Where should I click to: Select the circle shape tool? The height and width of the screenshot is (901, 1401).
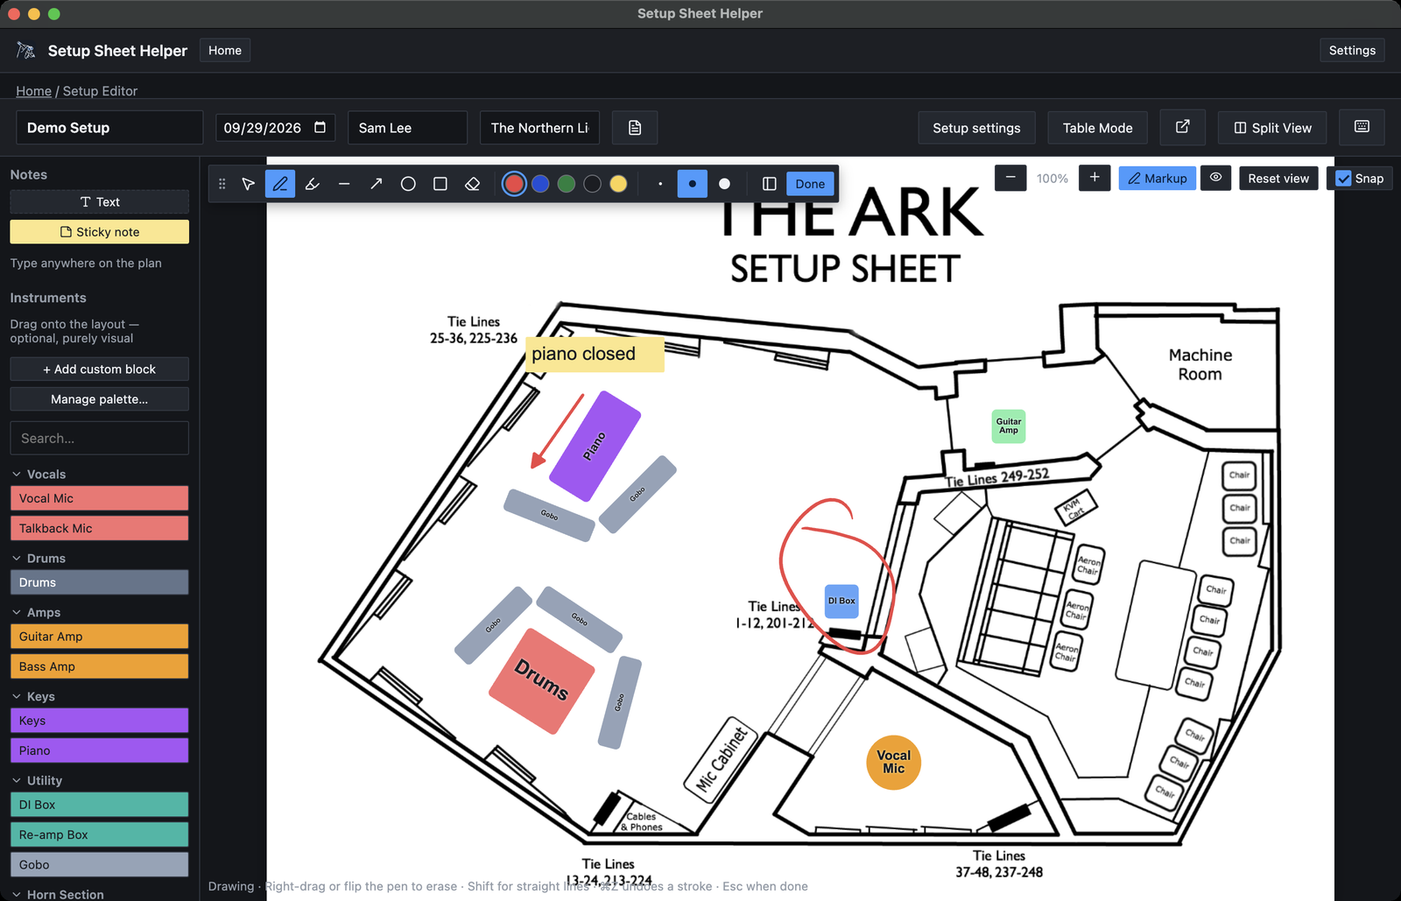(408, 184)
